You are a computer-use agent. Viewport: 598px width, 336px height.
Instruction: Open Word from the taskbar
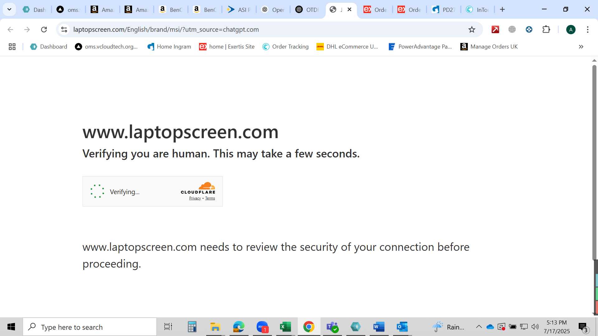tap(379, 327)
